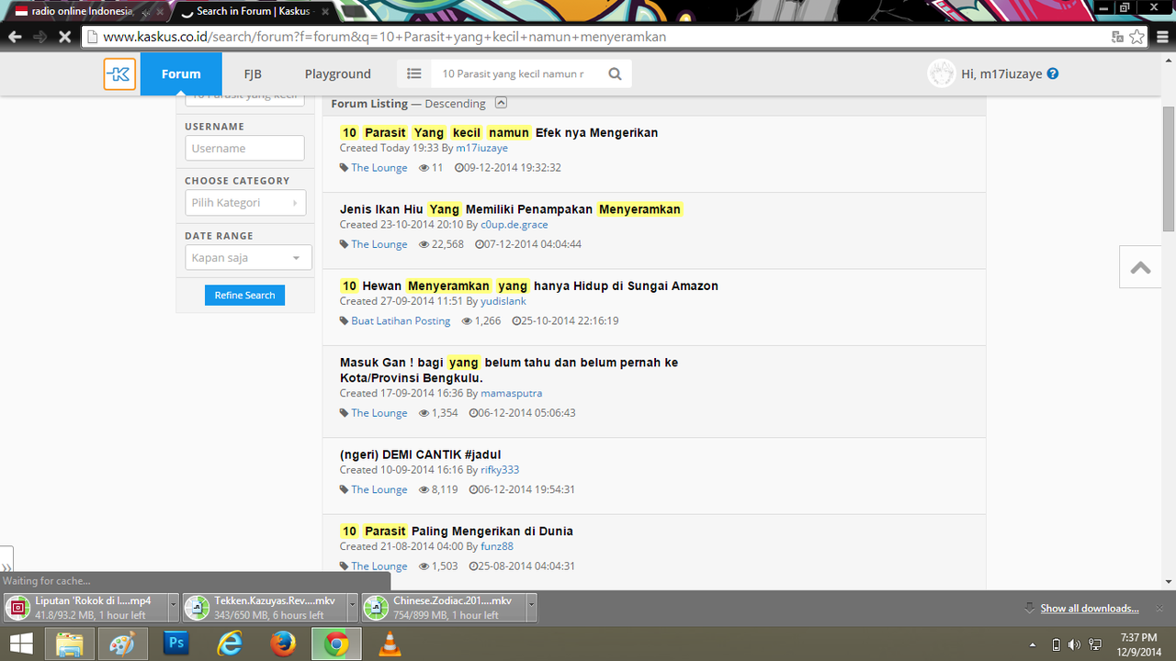Click the browser back arrow

[x=15, y=37]
